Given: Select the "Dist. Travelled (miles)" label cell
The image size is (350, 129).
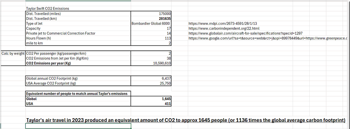Looking at the screenshot, I should coord(78,13).
